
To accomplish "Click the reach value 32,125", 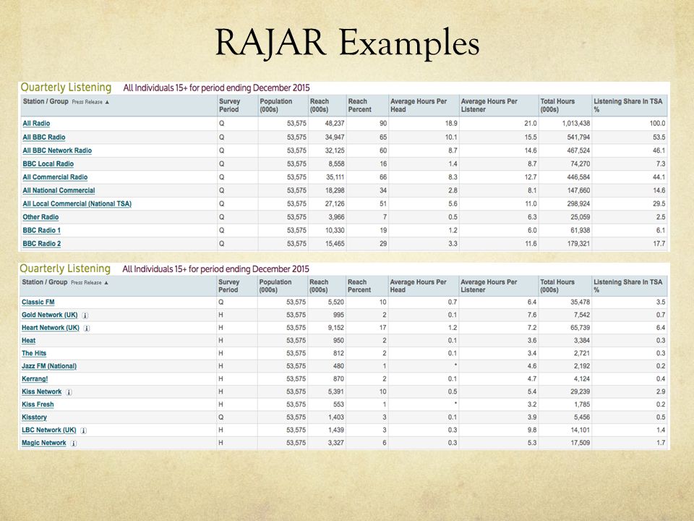I will [x=335, y=151].
